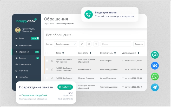Click ticket title №1329 Проблема 404 ошибка
Viewport: 171px width, 107px height.
tap(64, 60)
